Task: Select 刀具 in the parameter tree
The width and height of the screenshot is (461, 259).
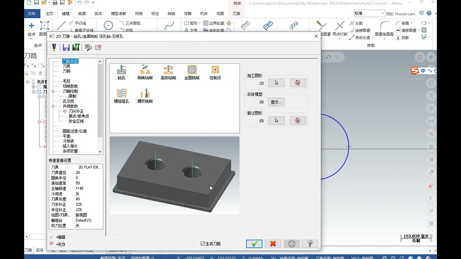Action: 66,66
